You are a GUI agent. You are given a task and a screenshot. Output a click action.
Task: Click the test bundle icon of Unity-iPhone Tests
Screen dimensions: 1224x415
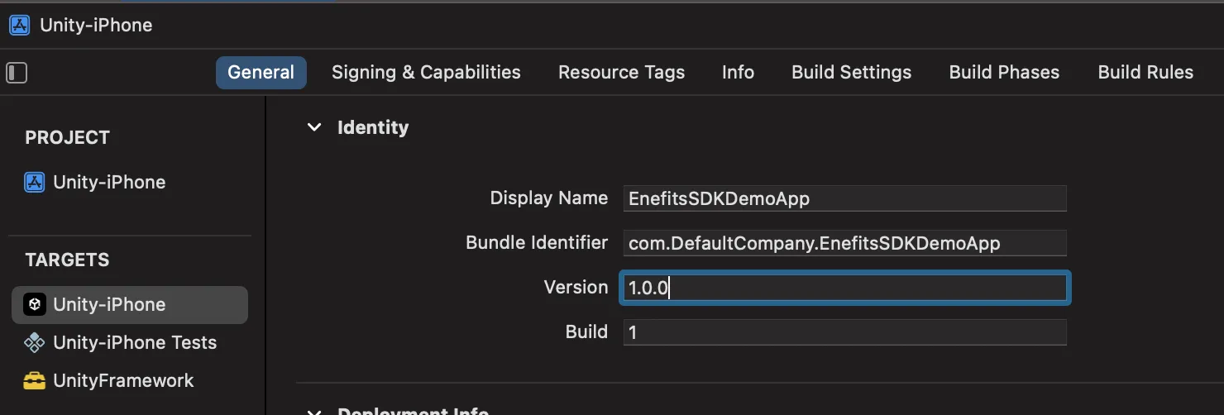tap(34, 342)
